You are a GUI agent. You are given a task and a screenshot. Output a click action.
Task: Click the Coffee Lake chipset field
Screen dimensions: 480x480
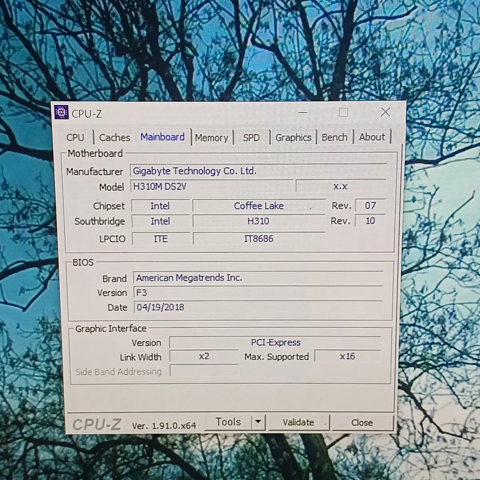pyautogui.click(x=259, y=206)
